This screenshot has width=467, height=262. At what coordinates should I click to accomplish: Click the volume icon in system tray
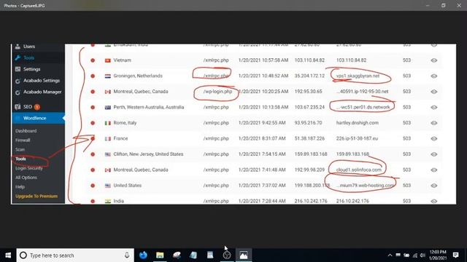[x=422, y=255]
